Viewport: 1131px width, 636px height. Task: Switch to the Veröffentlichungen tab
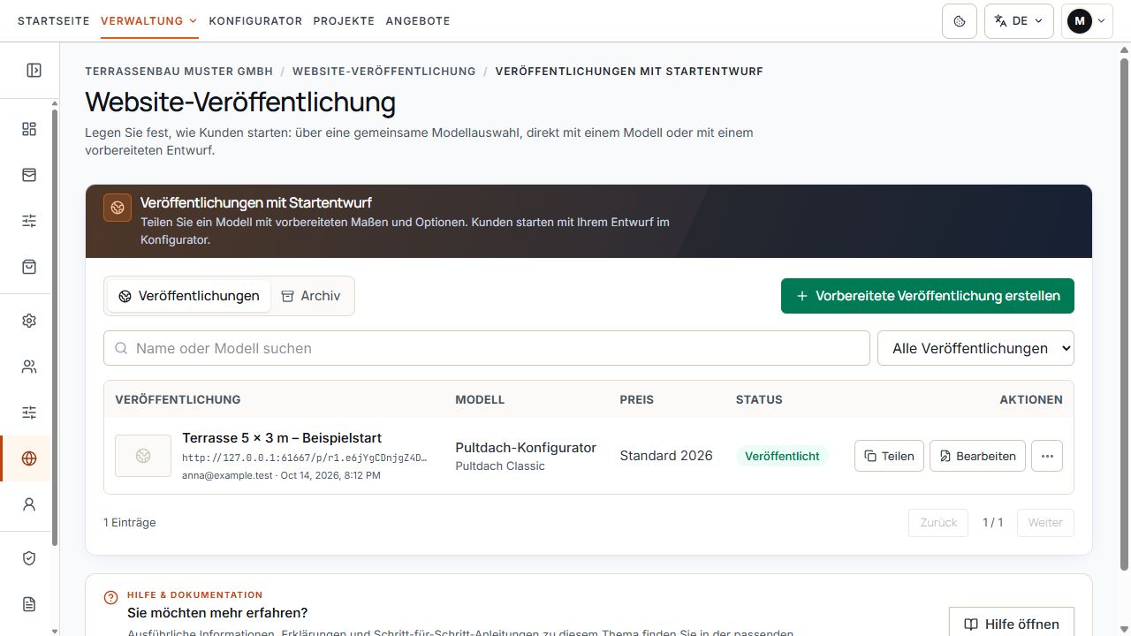pyautogui.click(x=189, y=296)
